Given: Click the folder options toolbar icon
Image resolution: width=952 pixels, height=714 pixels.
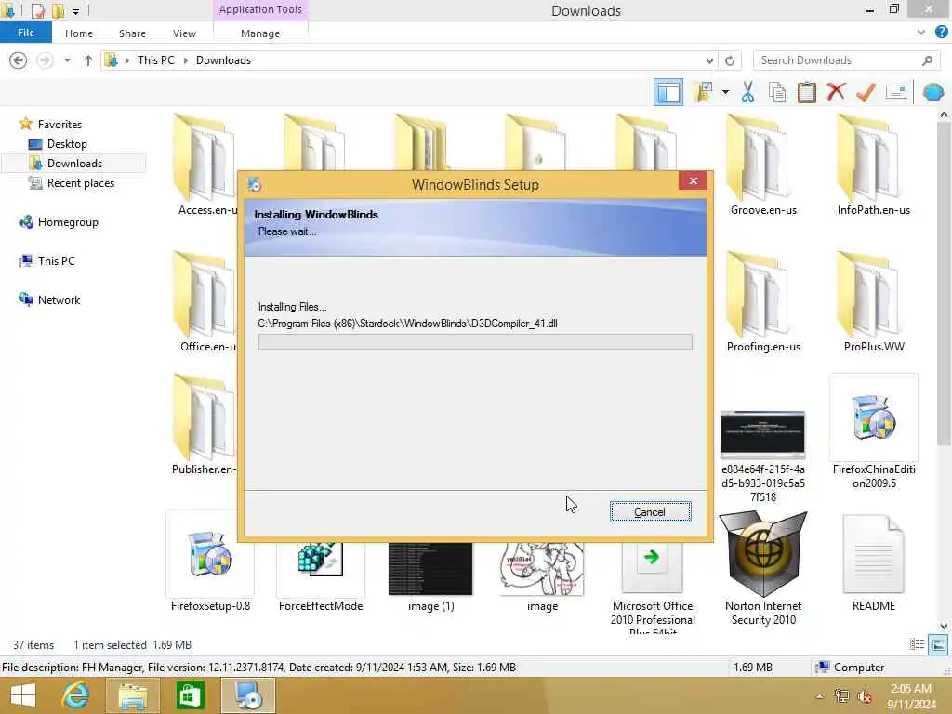Looking at the screenshot, I should pos(703,92).
